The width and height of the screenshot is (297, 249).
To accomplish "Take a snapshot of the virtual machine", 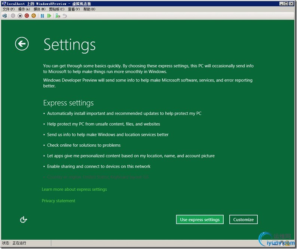I will (58, 16).
